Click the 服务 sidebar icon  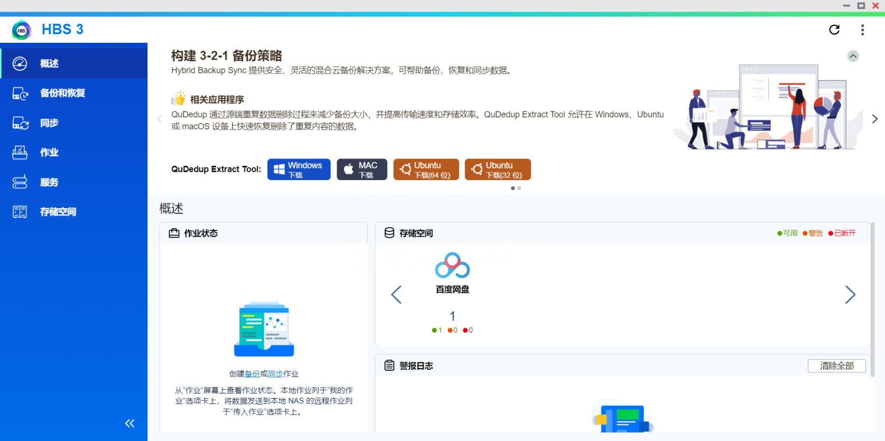click(x=20, y=182)
